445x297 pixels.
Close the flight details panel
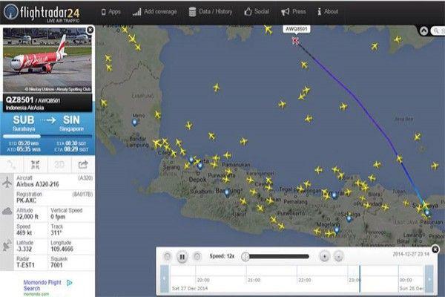90,30
